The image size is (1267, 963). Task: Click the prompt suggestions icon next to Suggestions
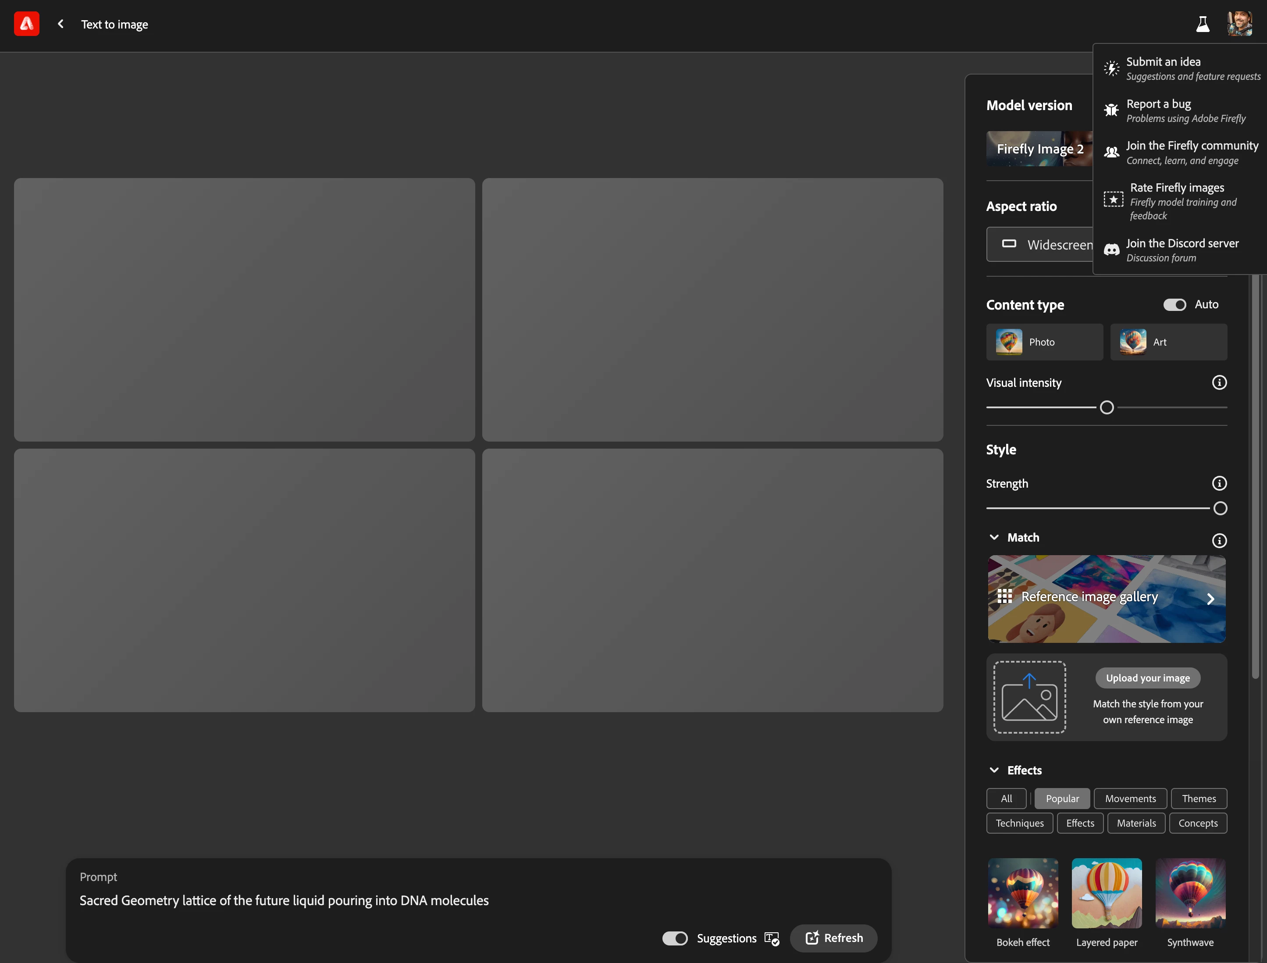(771, 938)
